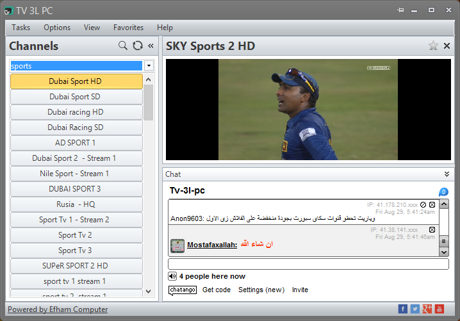
Task: Open the Help menu
Action: (165, 28)
